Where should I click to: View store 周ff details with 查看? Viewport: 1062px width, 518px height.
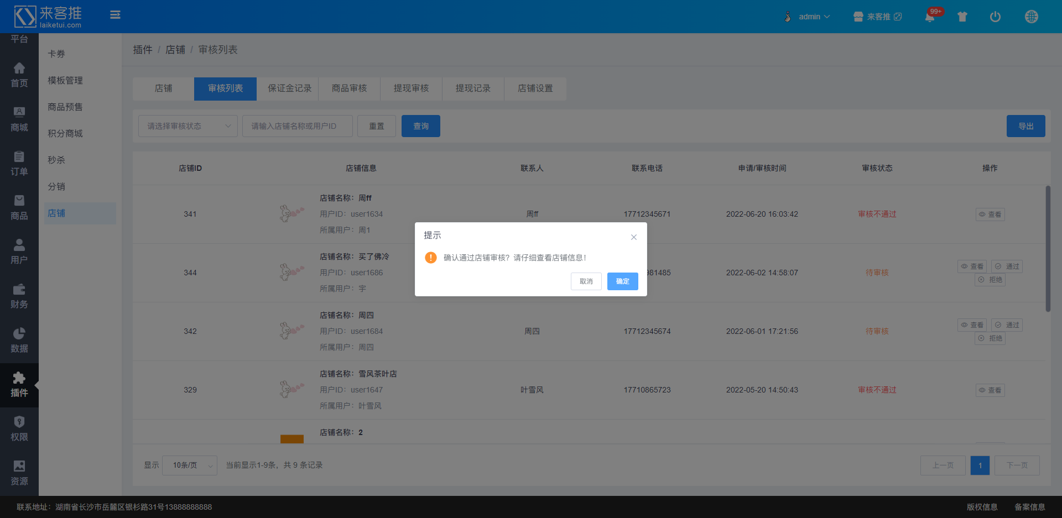coord(990,214)
